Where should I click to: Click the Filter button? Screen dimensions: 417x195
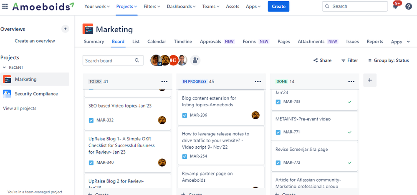(x=350, y=60)
